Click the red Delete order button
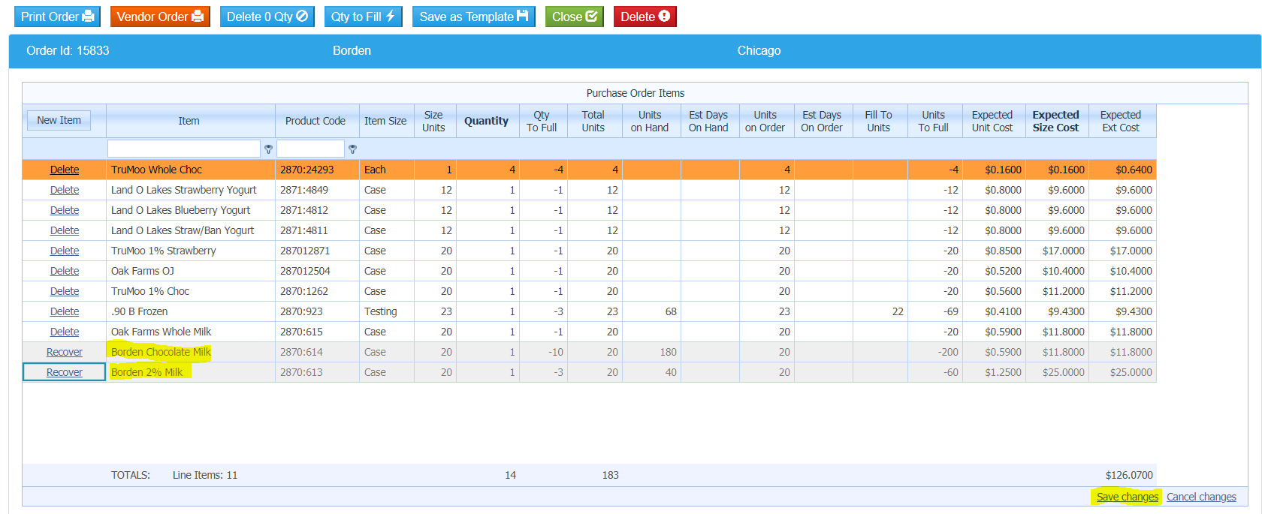Image resolution: width=1262 pixels, height=514 pixels. [x=645, y=17]
